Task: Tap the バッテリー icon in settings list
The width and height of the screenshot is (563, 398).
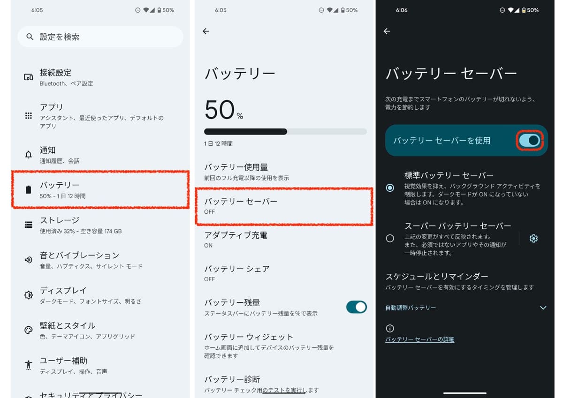Action: [x=29, y=189]
